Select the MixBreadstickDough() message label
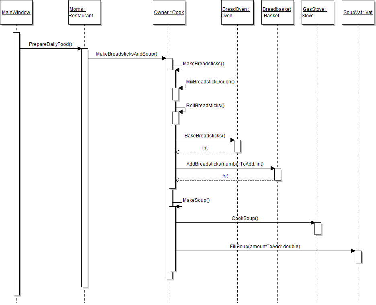 tap(210, 82)
